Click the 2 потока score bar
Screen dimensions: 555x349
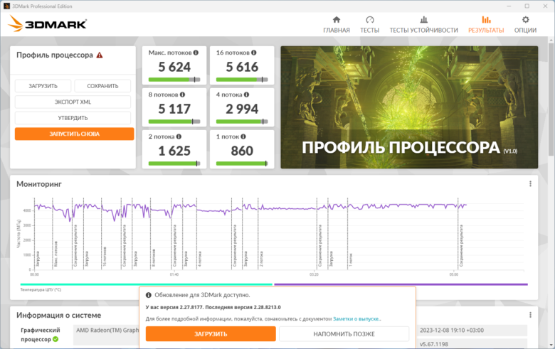coord(174,163)
